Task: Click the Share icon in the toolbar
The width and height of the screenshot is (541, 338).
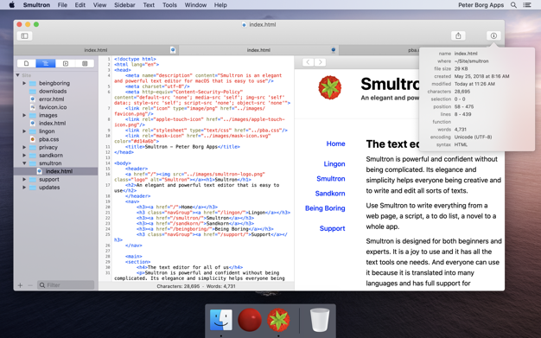Action: pos(458,35)
